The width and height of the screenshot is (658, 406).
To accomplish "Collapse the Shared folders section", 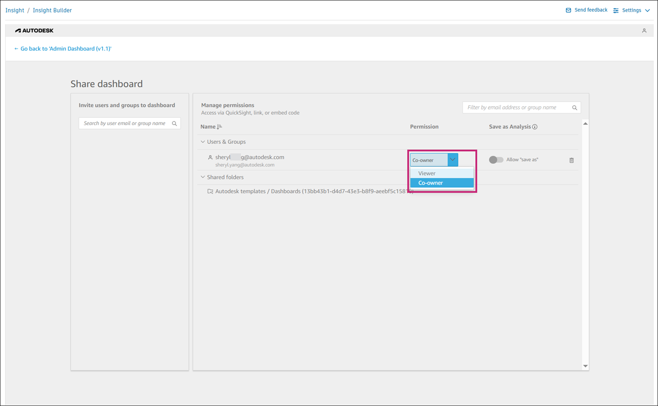I will (203, 177).
